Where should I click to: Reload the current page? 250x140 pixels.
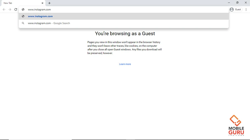click(16, 9)
